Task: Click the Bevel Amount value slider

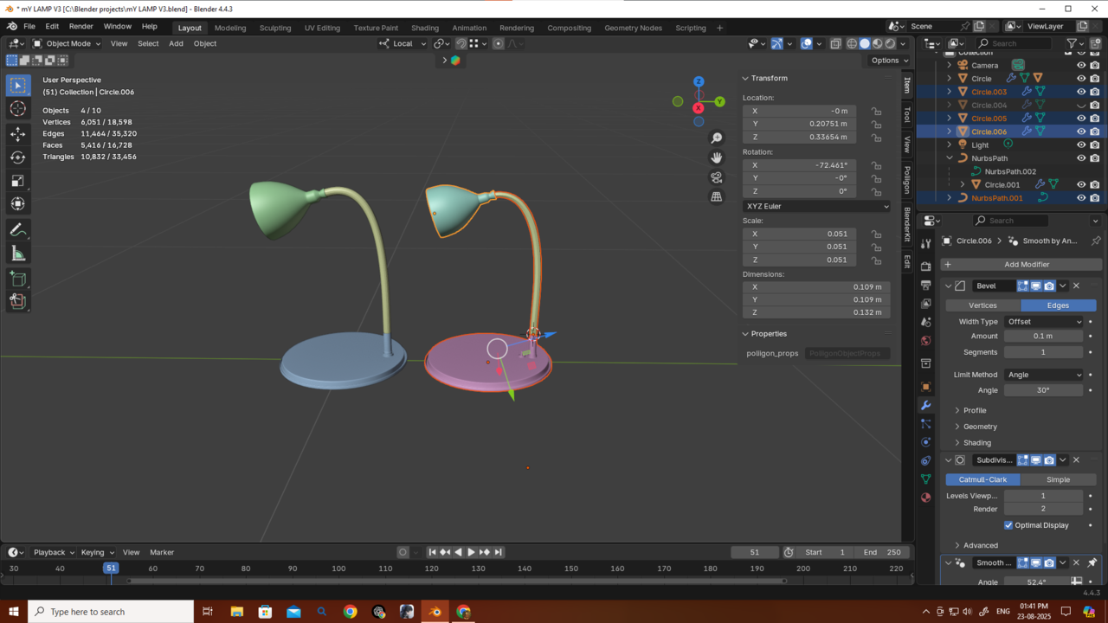Action: [1043, 337]
